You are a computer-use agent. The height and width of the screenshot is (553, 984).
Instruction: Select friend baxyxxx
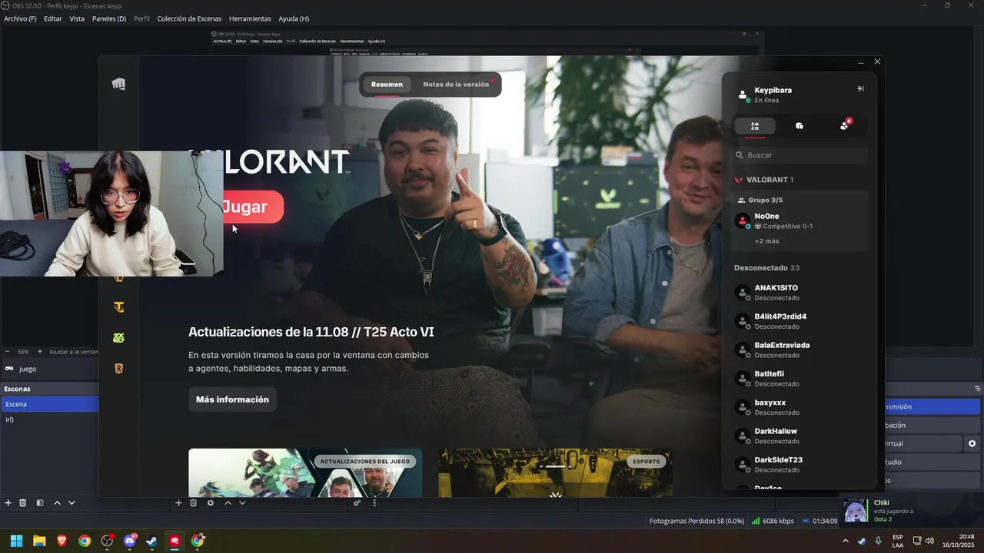799,407
